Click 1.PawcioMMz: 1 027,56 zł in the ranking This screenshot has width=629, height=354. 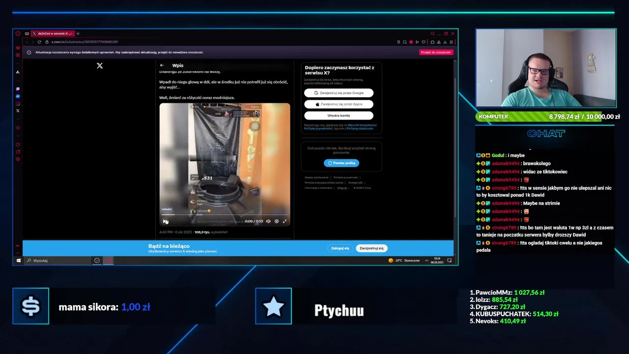[x=507, y=293]
